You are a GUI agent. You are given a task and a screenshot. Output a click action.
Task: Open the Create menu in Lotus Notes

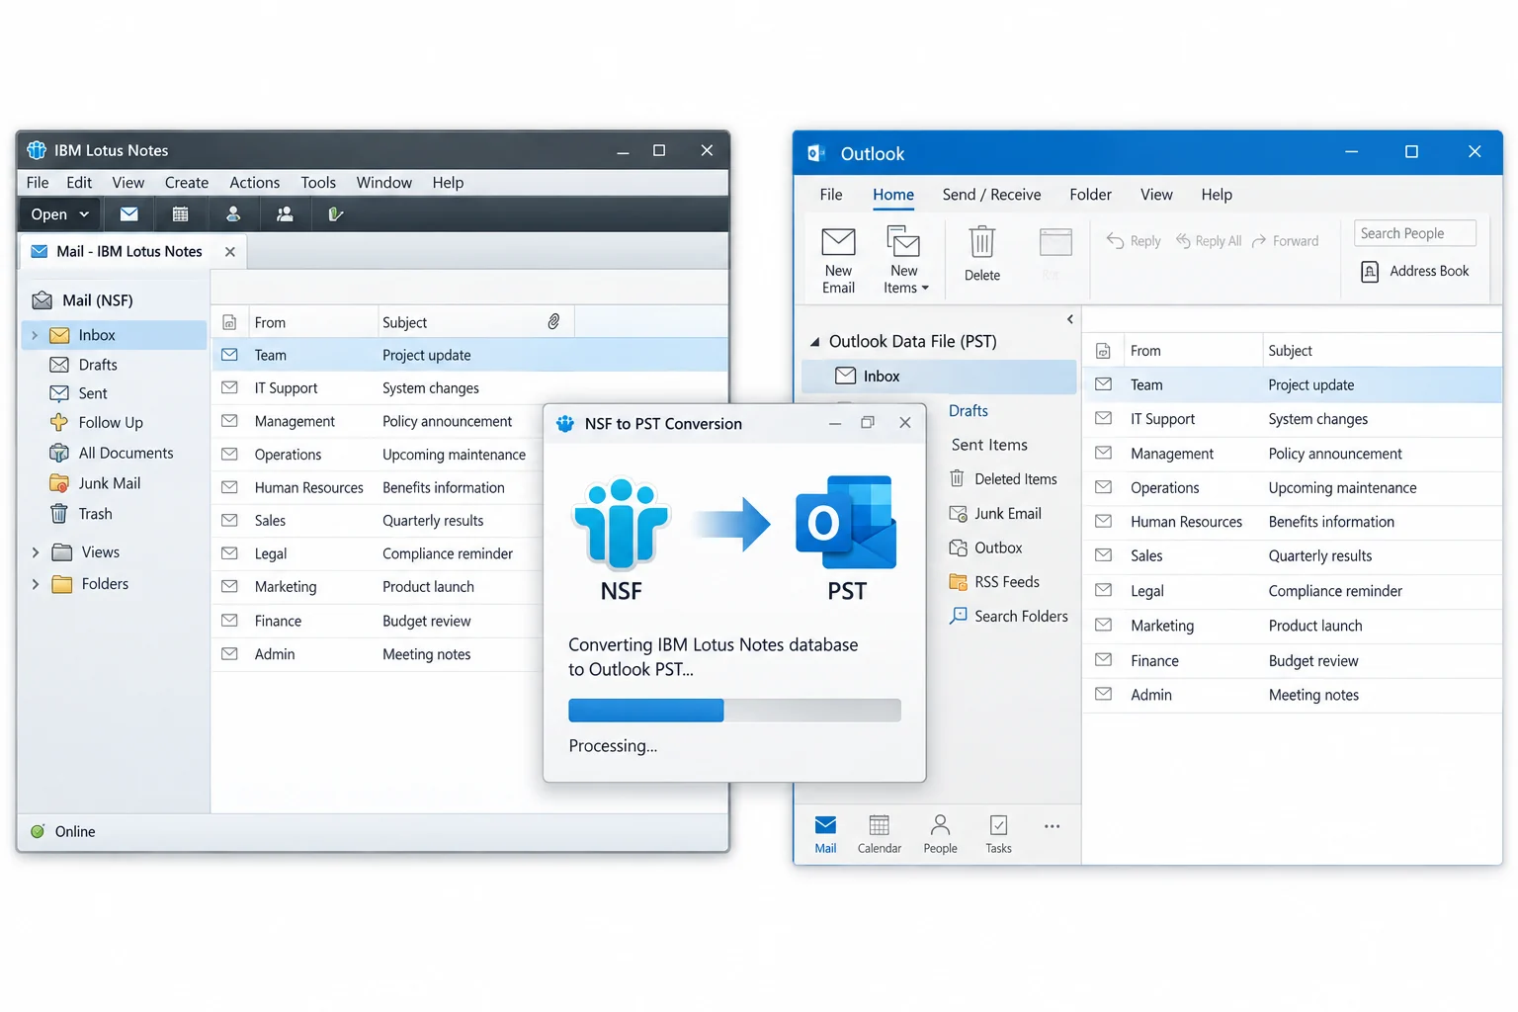[187, 182]
